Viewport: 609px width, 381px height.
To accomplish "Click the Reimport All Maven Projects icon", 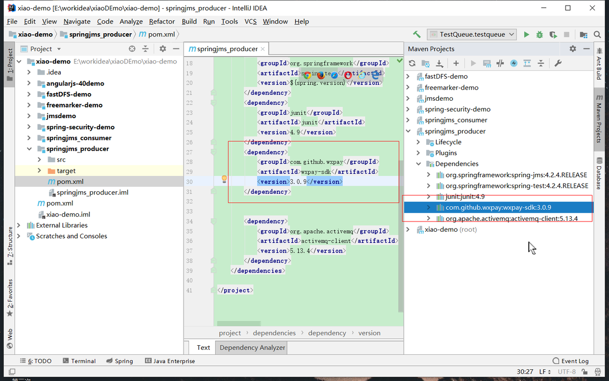I will pos(412,63).
